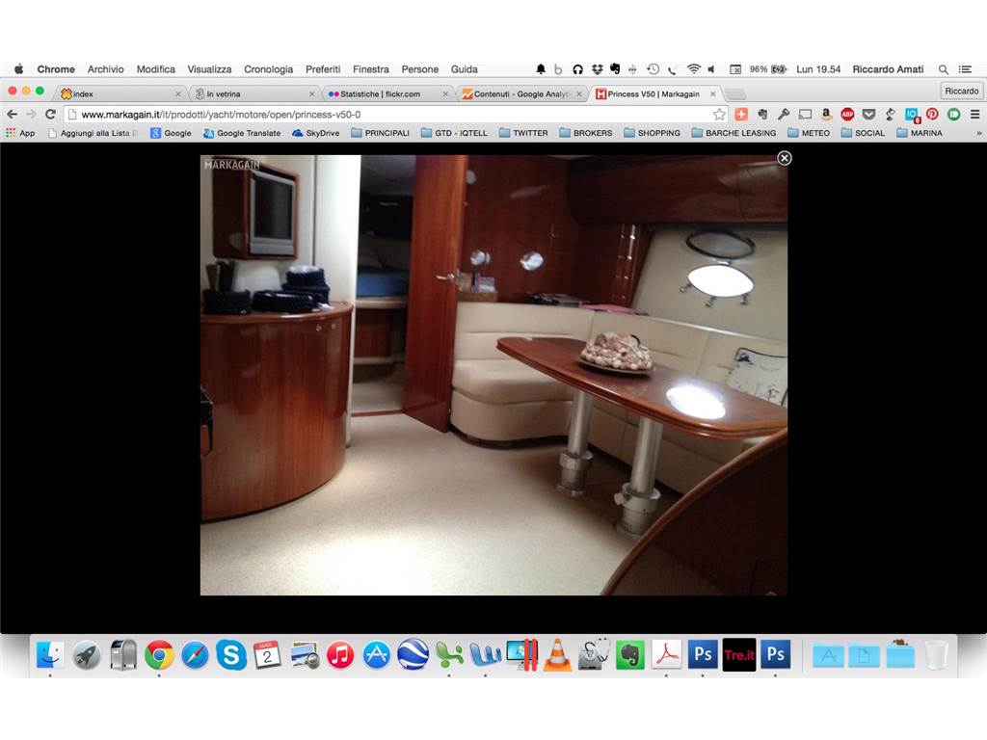Go back to previous page
This screenshot has height=740, width=987.
[x=12, y=115]
